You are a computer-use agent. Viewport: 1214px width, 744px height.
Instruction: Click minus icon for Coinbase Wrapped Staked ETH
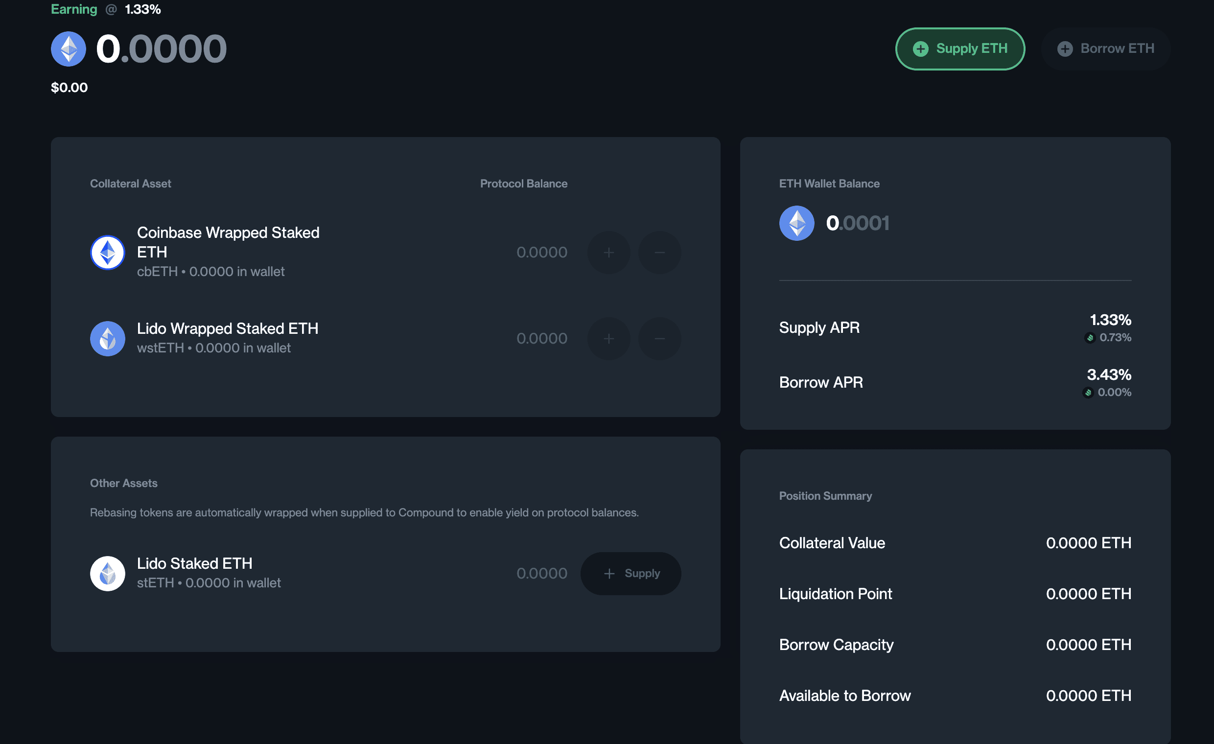coord(659,253)
